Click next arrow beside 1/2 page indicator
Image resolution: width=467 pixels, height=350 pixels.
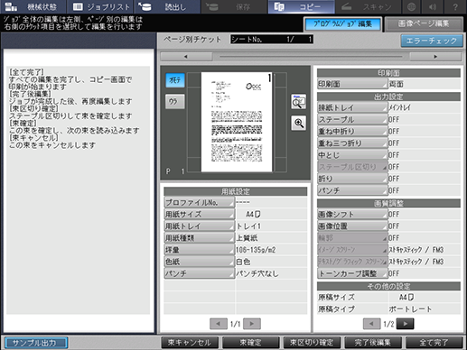coord(406,324)
